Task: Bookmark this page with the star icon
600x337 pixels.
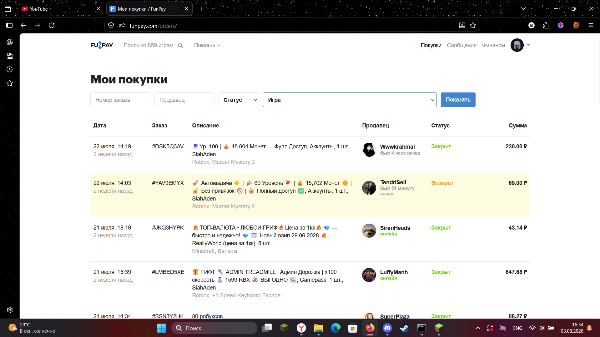Action: click(473, 25)
